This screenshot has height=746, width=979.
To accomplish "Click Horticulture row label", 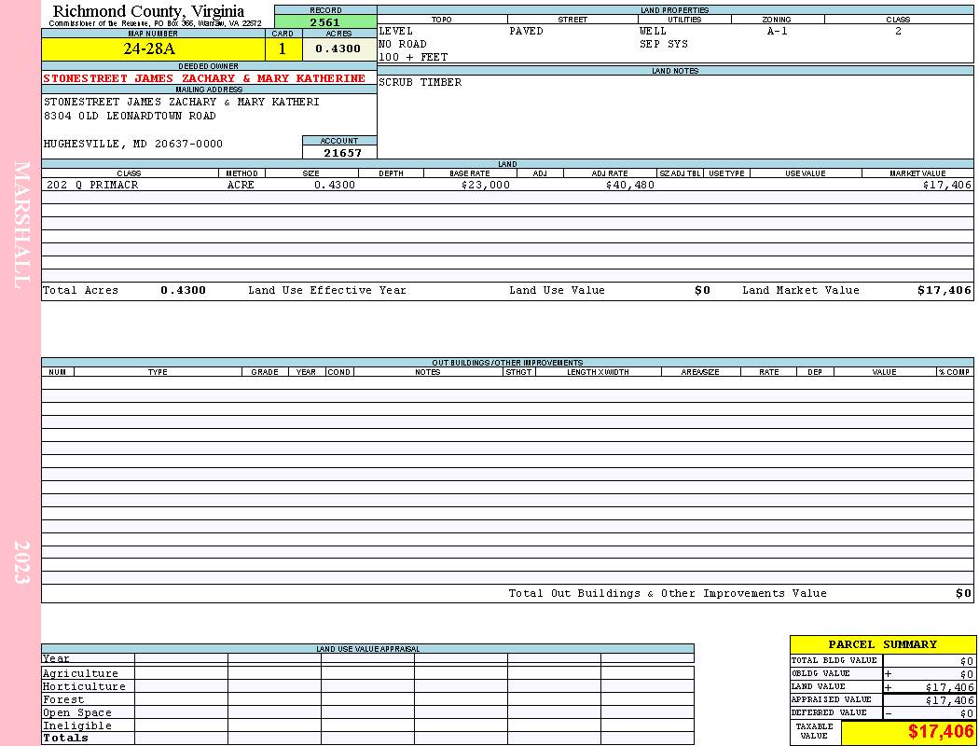I will point(84,686).
